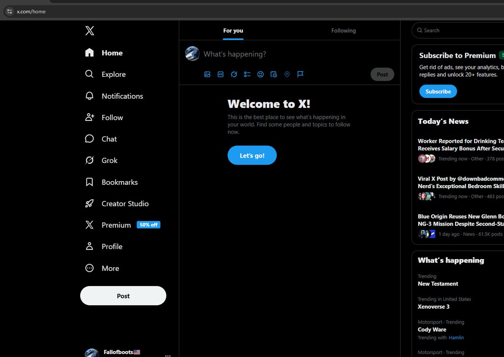Image resolution: width=504 pixels, height=357 pixels.
Task: Open the More circle-dots icon
Action: [89, 268]
